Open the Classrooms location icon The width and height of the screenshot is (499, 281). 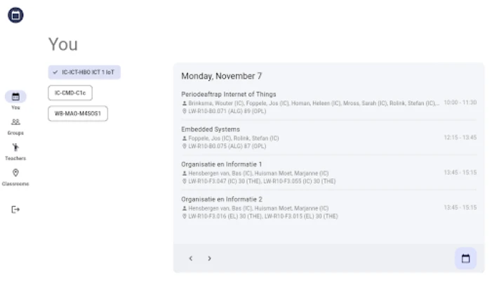[x=15, y=173]
